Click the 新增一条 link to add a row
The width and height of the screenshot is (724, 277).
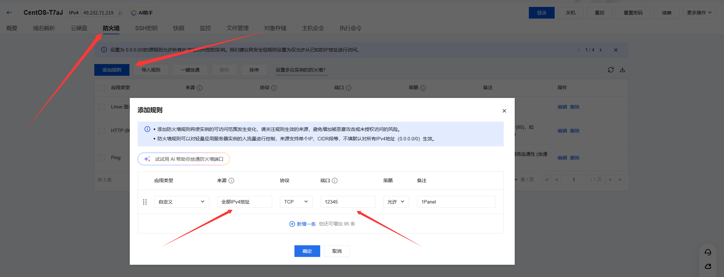coord(303,224)
